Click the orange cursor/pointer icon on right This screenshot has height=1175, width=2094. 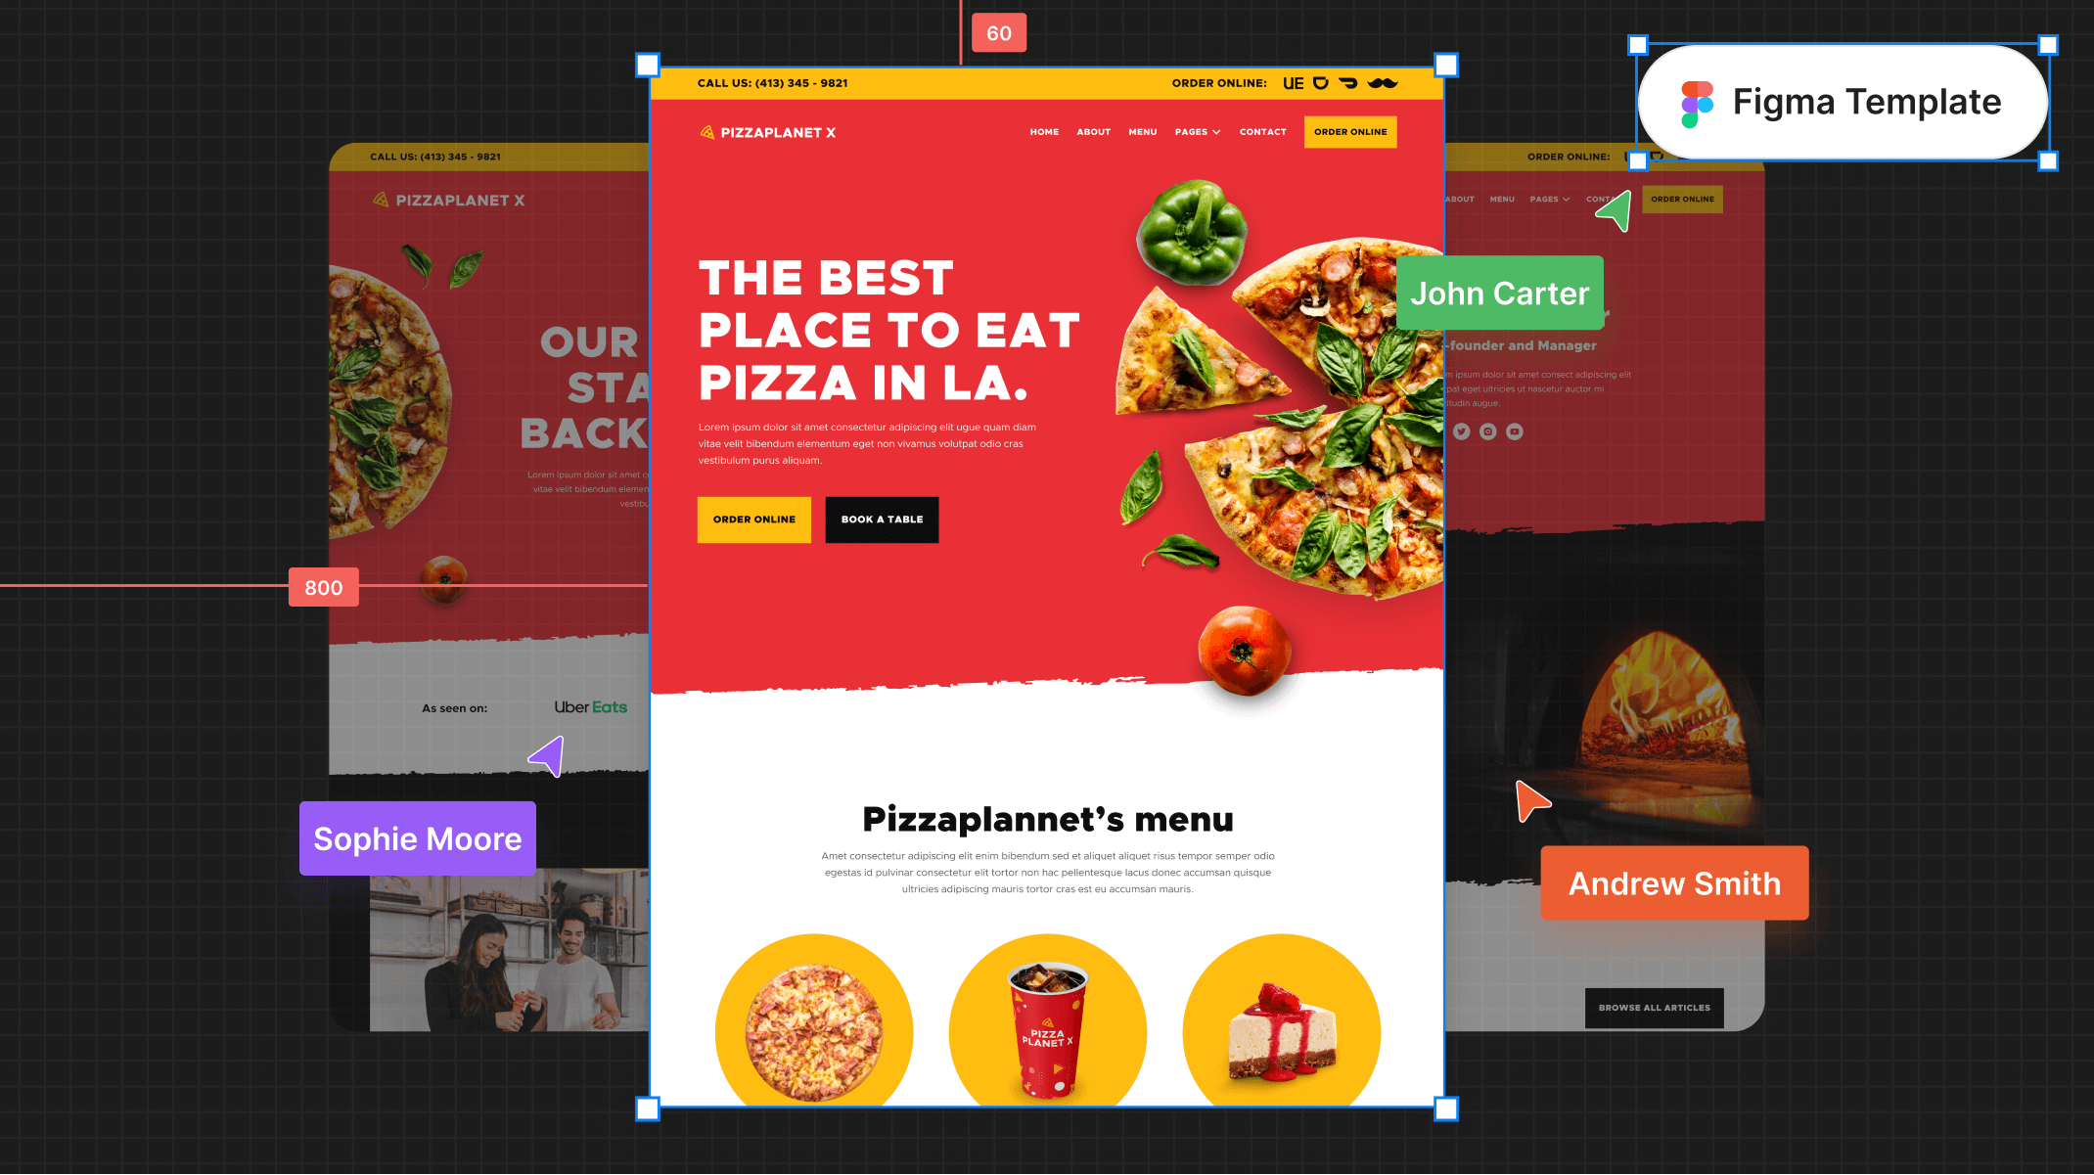(1528, 802)
